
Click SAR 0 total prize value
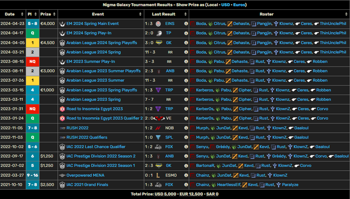[x=212, y=194]
